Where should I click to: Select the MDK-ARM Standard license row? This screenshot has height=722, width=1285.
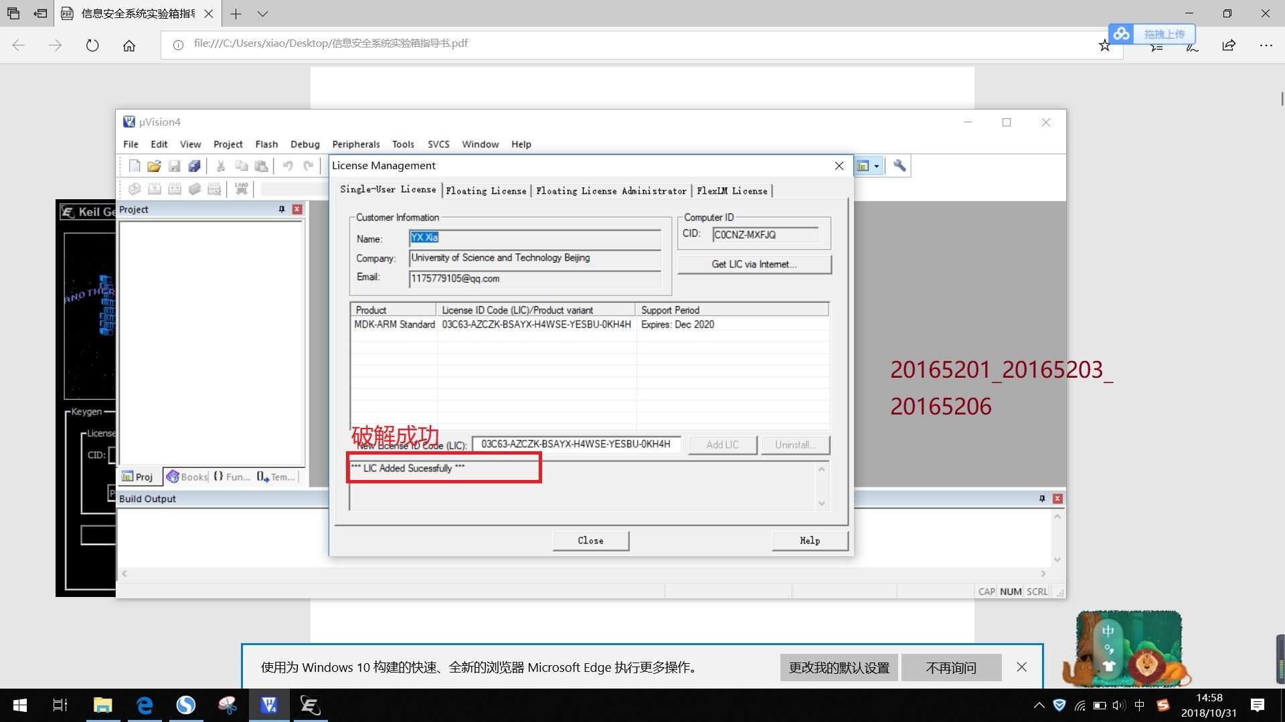[x=590, y=325]
